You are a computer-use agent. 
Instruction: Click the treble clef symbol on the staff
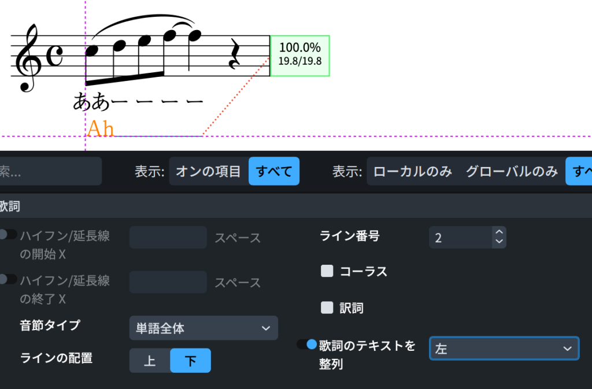(28, 58)
